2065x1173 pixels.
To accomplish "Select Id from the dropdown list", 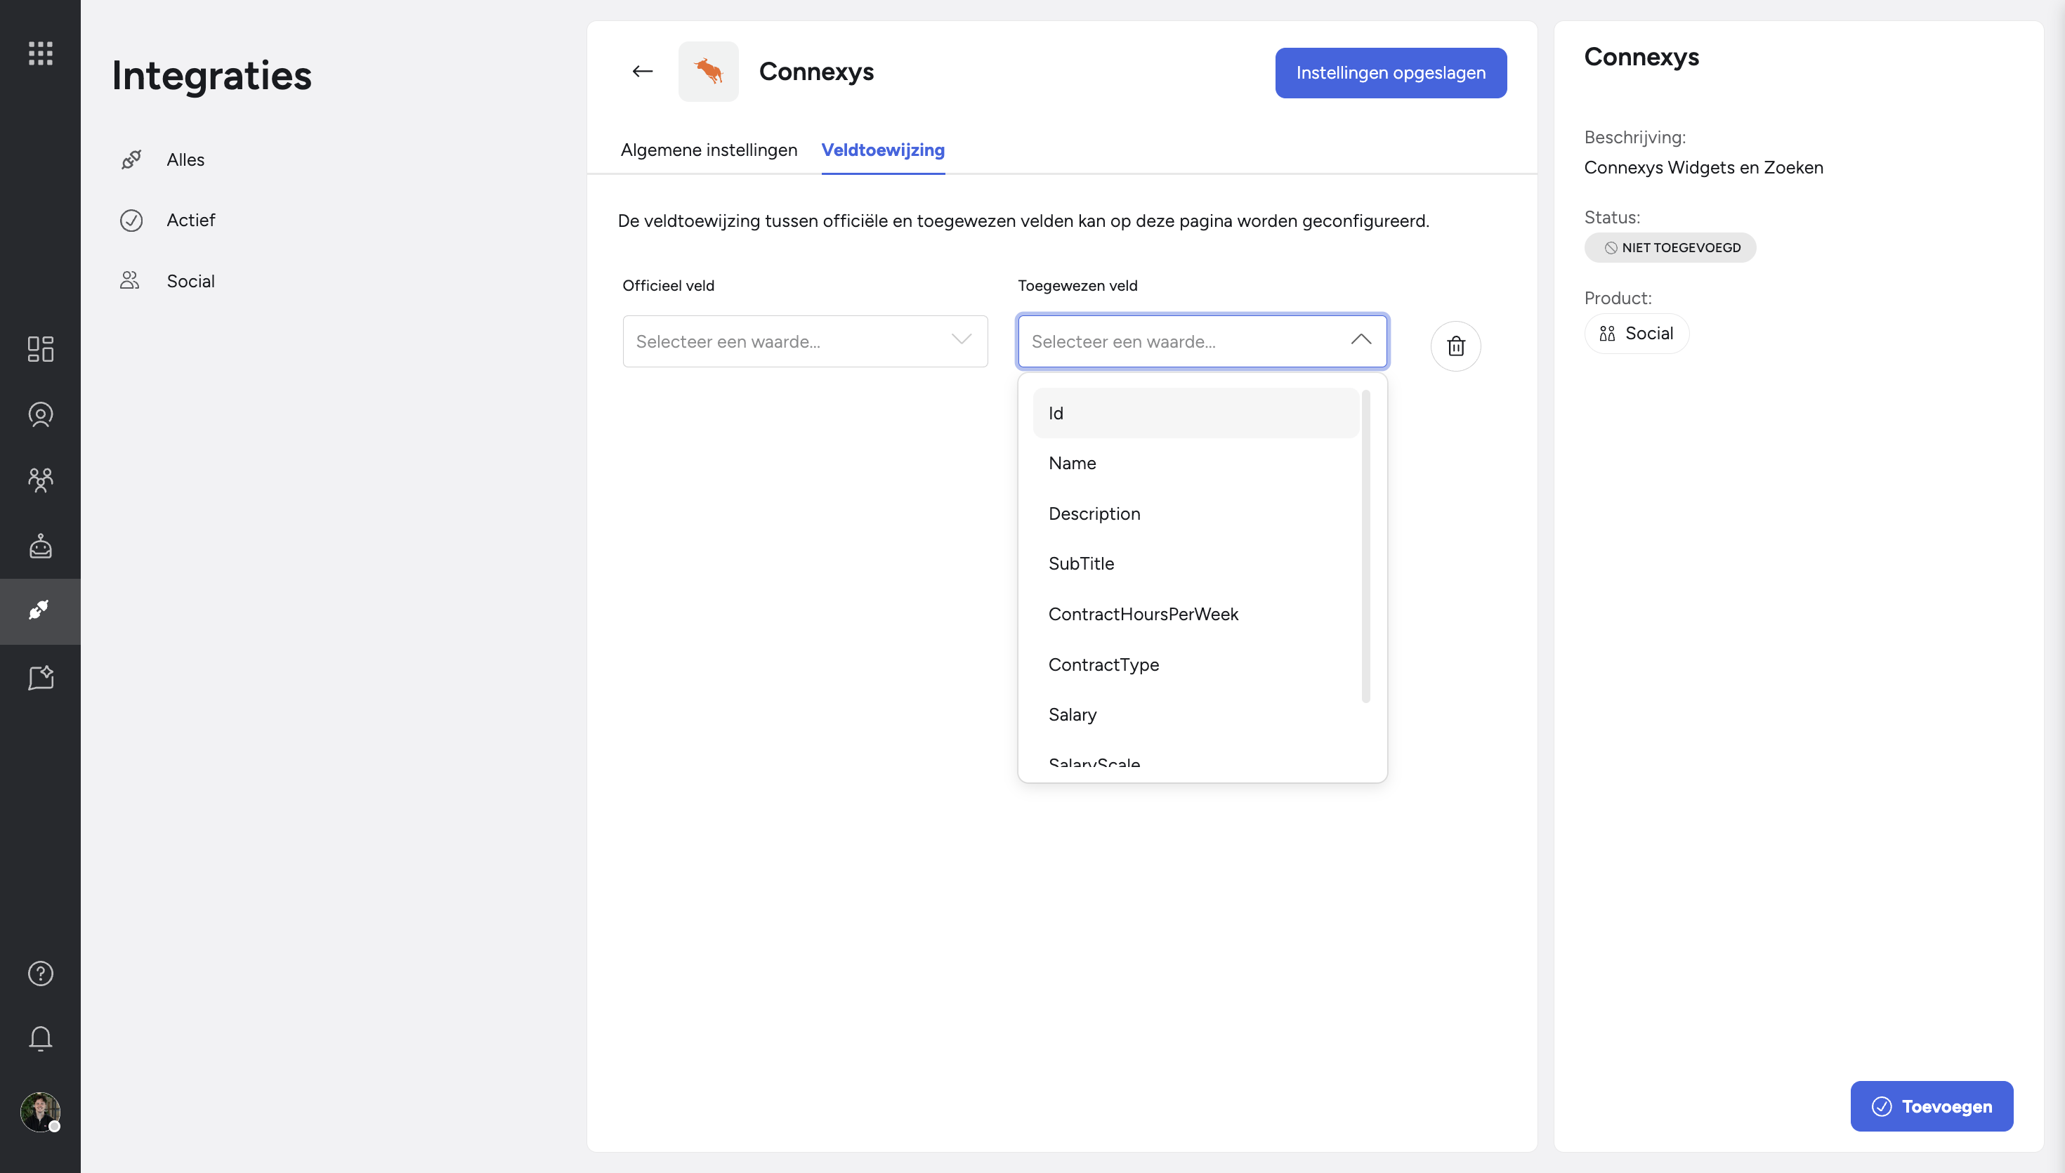I will click(1195, 413).
